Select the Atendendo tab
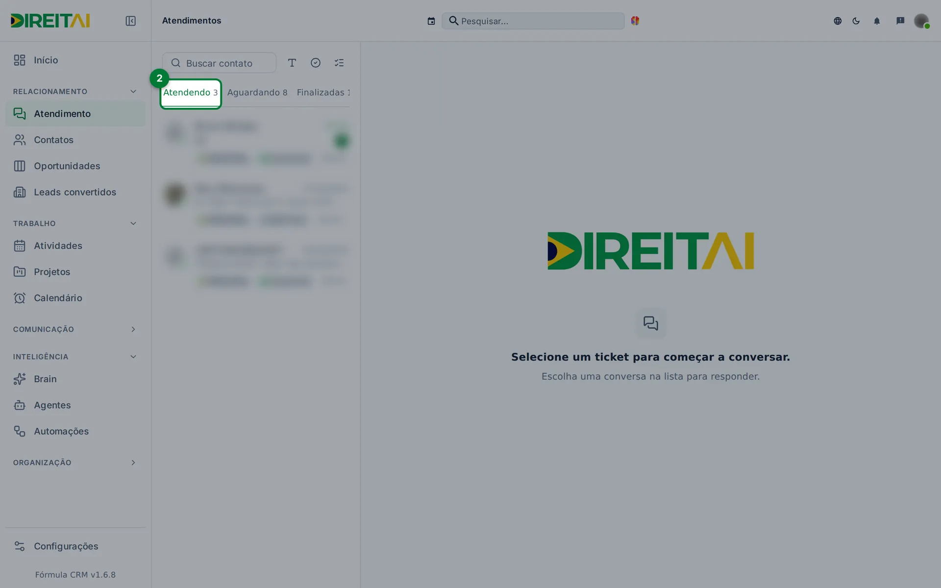The width and height of the screenshot is (941, 588). 191,93
